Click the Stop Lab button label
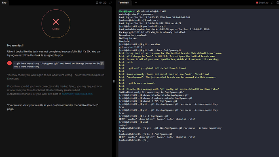This screenshot has height=157, width=279. pos(264,2)
